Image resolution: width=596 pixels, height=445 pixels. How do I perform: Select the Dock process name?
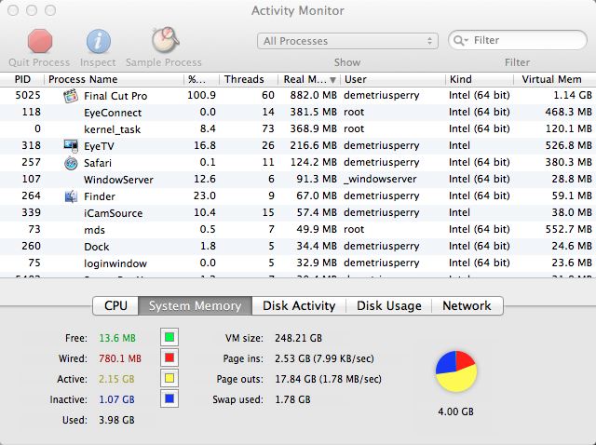point(97,247)
